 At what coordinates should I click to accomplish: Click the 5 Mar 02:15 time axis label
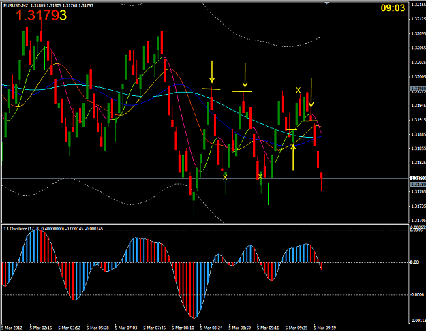41,328
